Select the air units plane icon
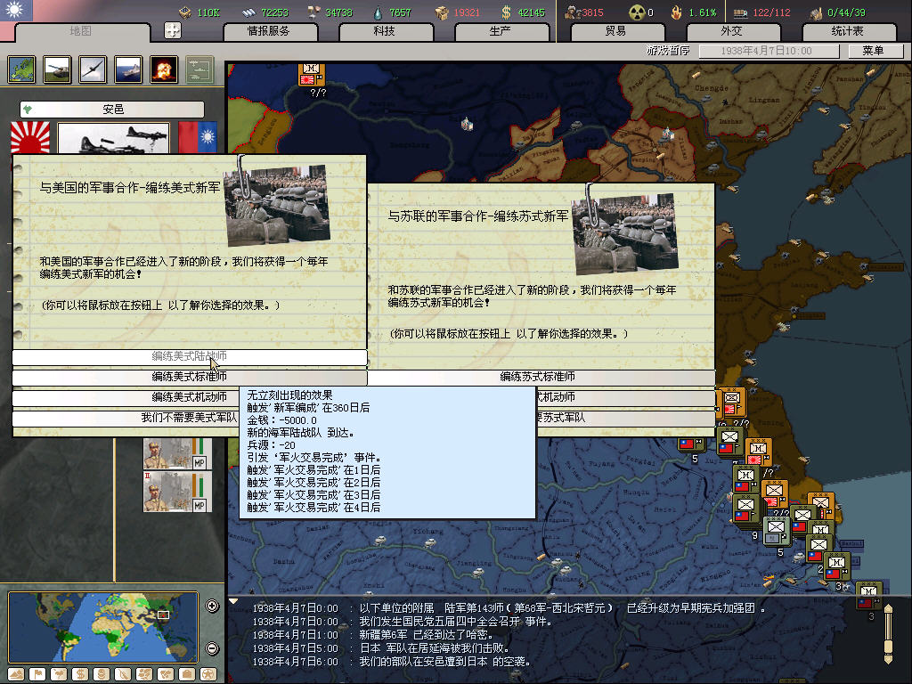The image size is (912, 684). point(93,69)
